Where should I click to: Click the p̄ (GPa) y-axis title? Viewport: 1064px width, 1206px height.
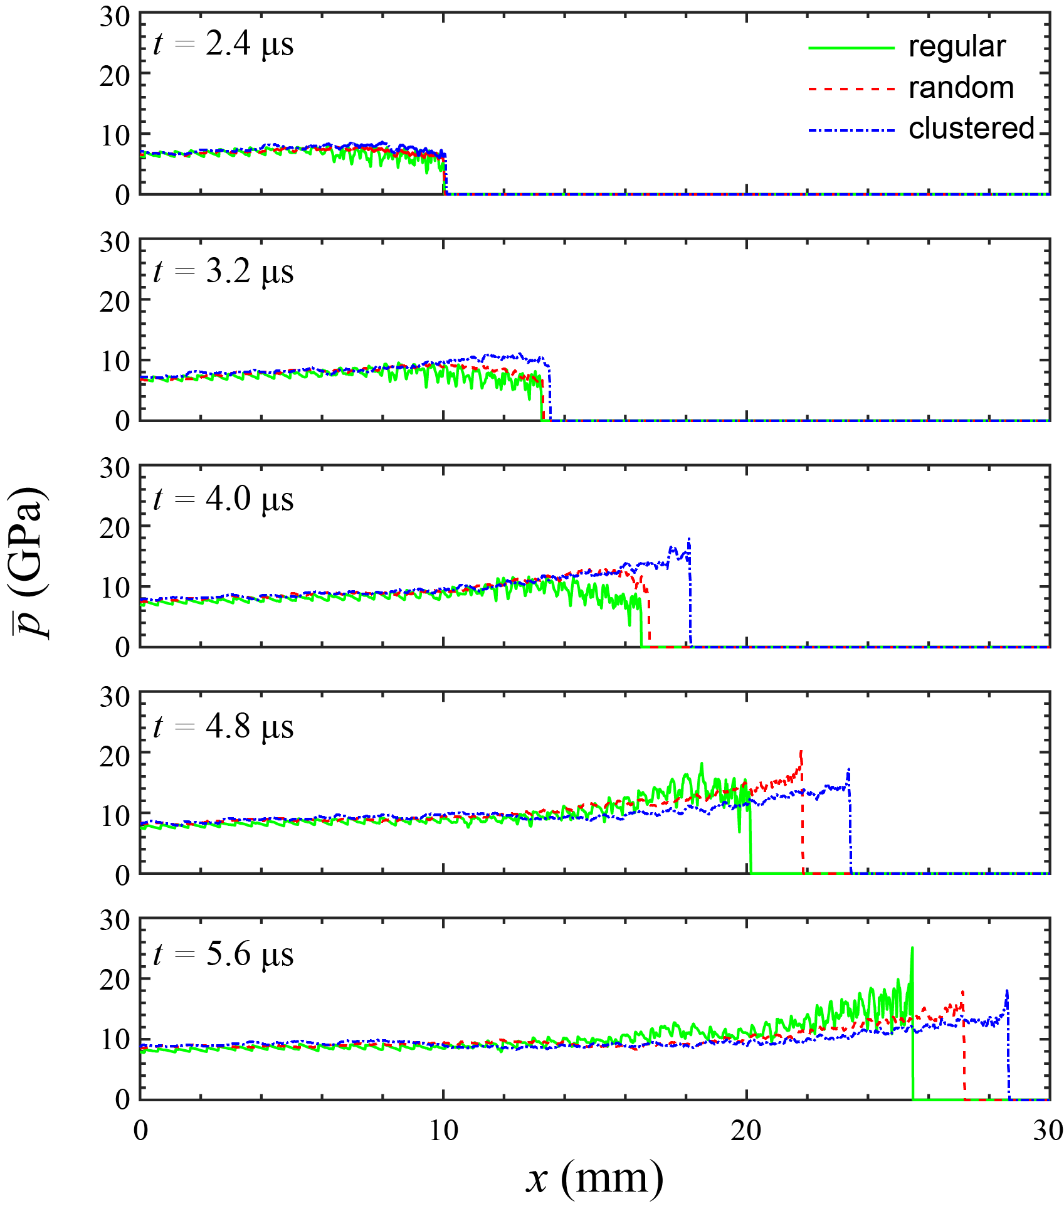pos(29,562)
